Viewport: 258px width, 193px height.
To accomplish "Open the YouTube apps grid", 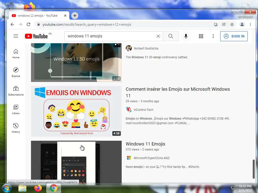I will click(201, 36).
